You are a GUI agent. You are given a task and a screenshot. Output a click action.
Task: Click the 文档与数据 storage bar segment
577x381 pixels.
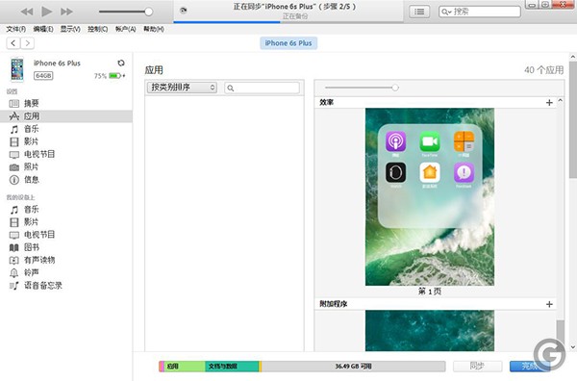pyautogui.click(x=232, y=367)
